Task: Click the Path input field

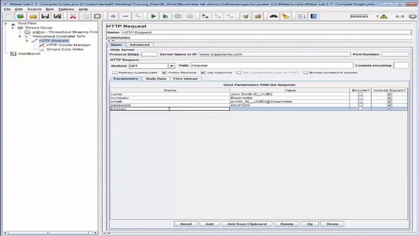Action: coord(272,66)
